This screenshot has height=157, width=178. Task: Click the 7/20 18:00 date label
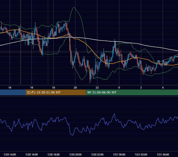[53, 154]
